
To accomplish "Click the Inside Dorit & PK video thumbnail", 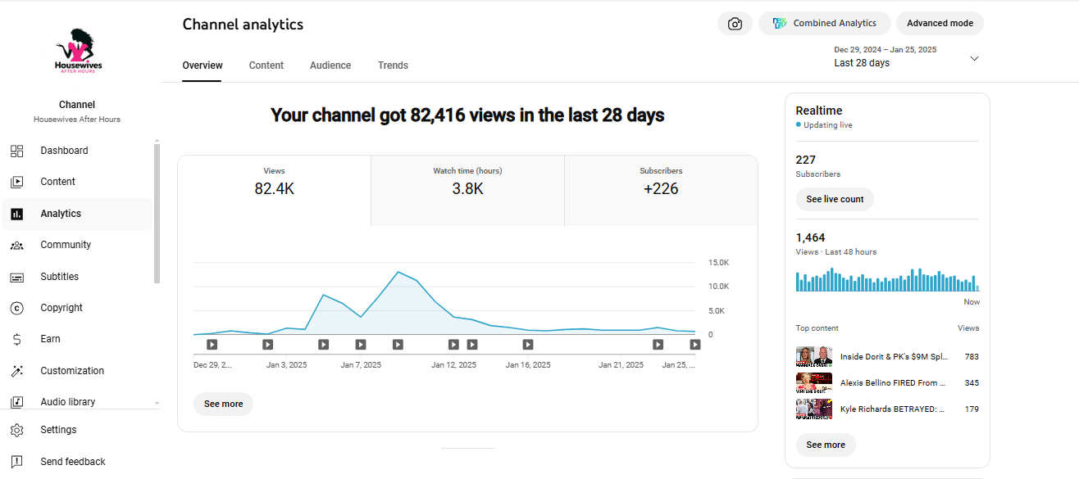I will pyautogui.click(x=814, y=357).
